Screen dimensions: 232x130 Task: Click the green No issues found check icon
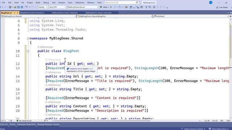coord(17,121)
